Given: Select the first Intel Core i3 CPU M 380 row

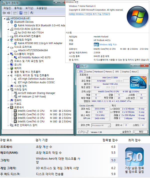Looking at the screenshot, I should [x=44, y=111].
